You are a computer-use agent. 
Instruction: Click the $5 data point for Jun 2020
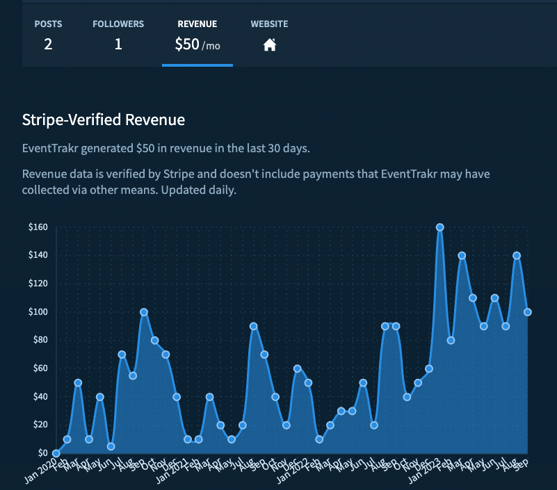click(111, 446)
